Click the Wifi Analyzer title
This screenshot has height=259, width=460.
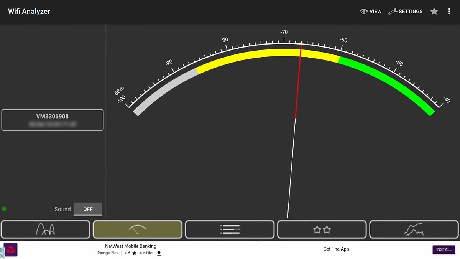[x=28, y=11]
